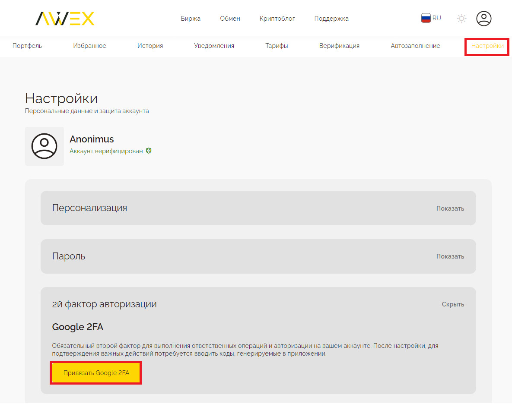This screenshot has width=512, height=404.
Task: Click the Russian flag language icon
Action: click(426, 18)
